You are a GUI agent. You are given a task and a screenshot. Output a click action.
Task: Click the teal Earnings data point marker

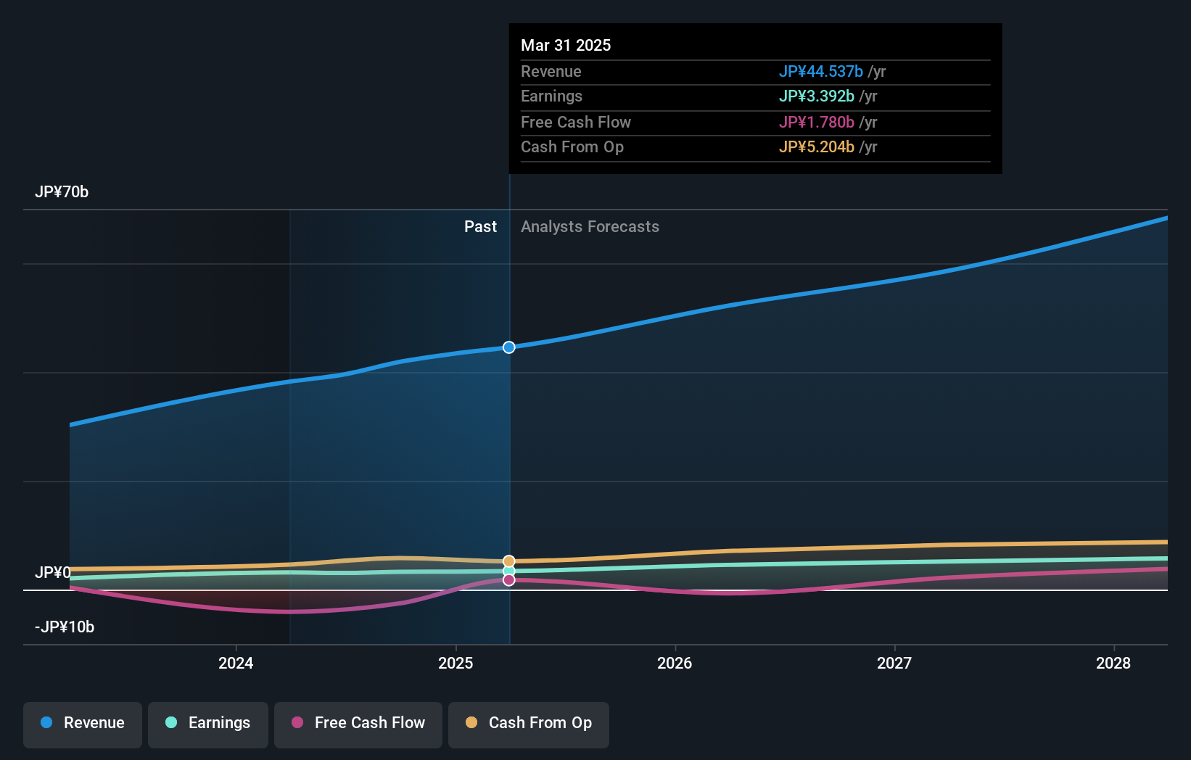[509, 571]
